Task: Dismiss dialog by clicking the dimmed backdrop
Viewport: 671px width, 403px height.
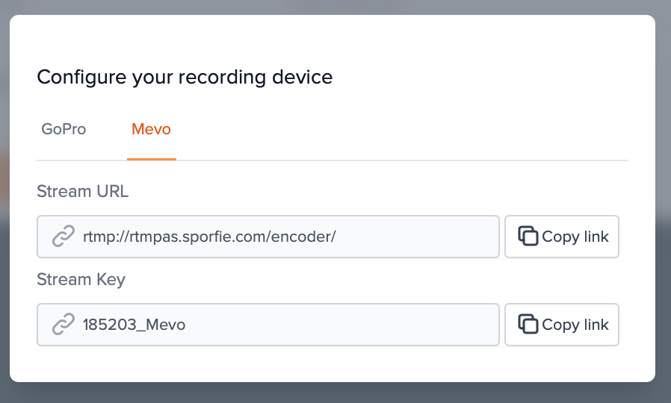Action: pyautogui.click(x=336, y=393)
